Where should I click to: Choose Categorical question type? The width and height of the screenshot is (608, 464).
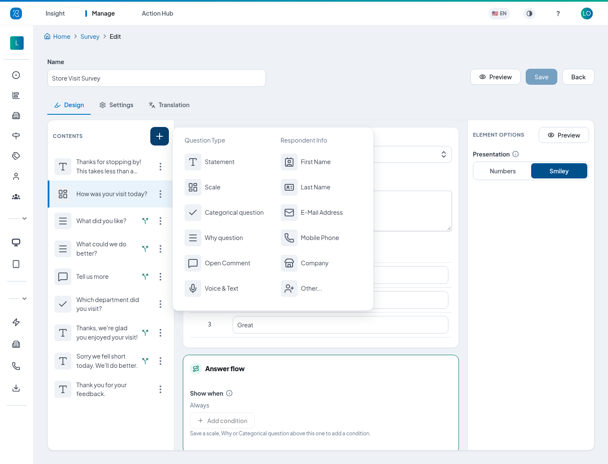[224, 213]
